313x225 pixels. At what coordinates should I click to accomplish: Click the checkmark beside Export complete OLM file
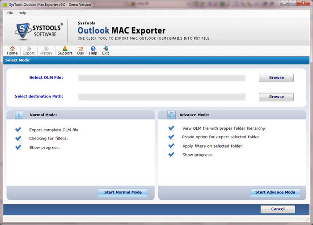pyautogui.click(x=18, y=130)
